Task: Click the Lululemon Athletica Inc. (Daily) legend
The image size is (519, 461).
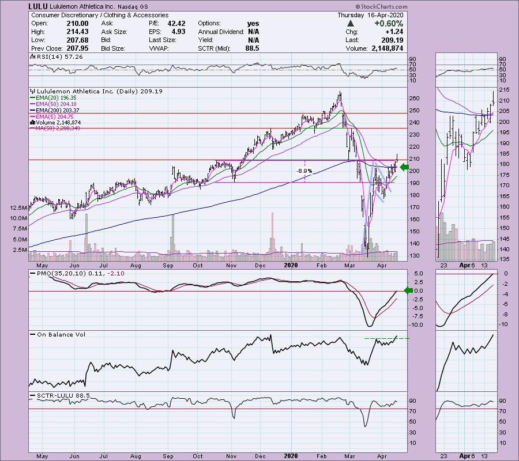Action: (96, 91)
